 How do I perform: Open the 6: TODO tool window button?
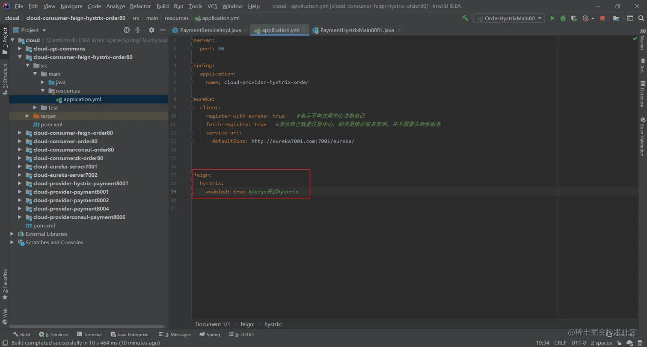click(241, 335)
